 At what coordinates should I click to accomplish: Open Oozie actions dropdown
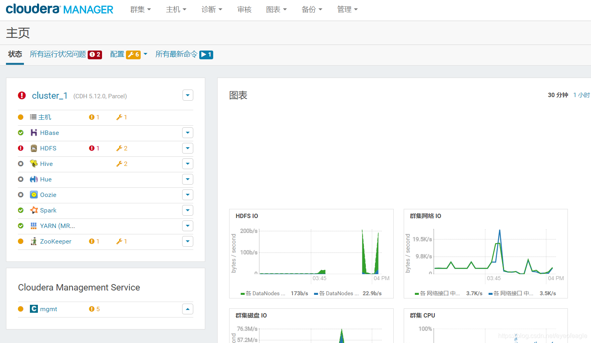pos(188,195)
